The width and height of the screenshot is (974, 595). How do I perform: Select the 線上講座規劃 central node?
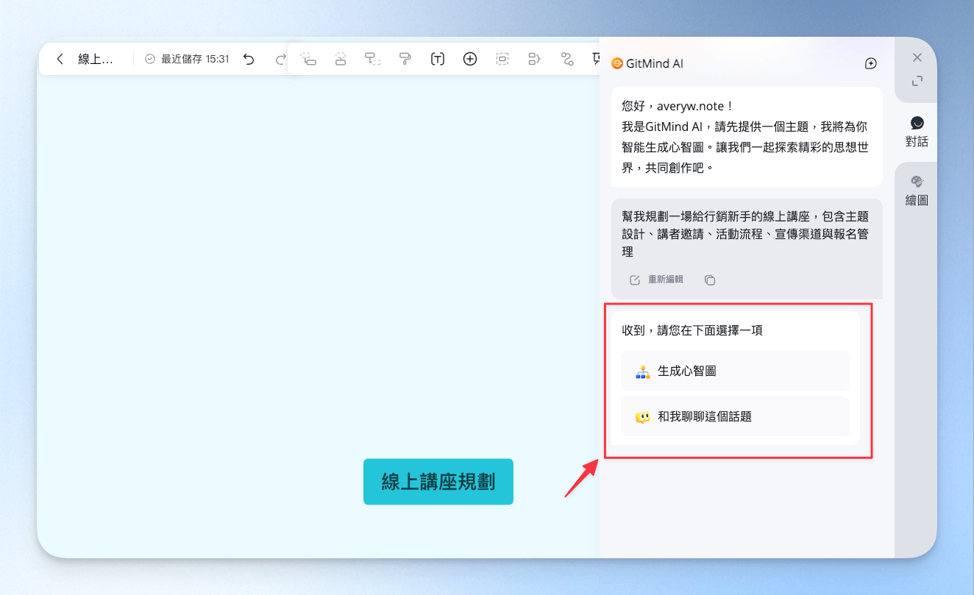pyautogui.click(x=438, y=482)
